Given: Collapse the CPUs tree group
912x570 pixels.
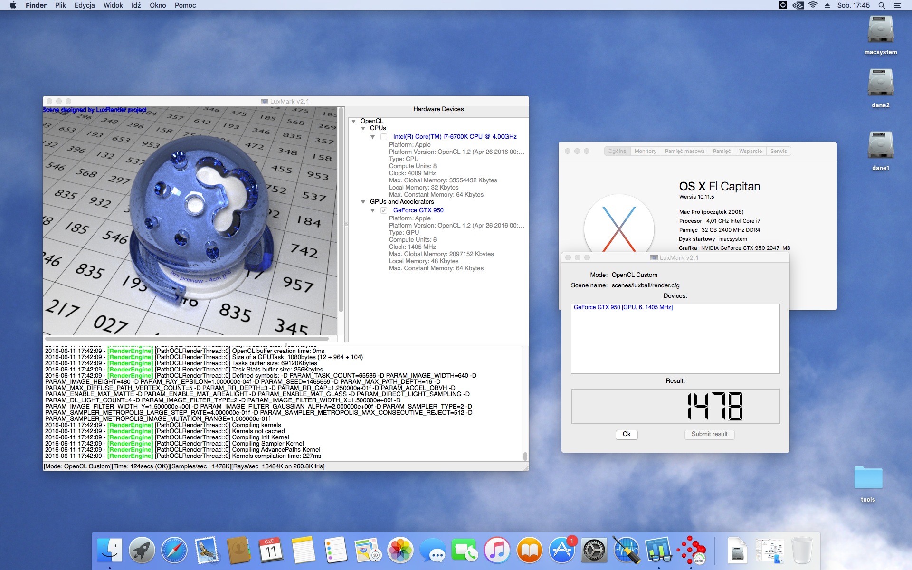Looking at the screenshot, I should click(363, 129).
